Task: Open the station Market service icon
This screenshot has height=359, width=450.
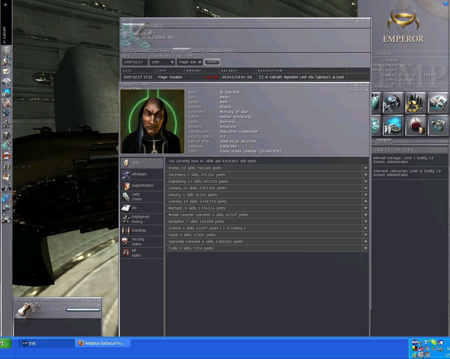Action: 438,103
